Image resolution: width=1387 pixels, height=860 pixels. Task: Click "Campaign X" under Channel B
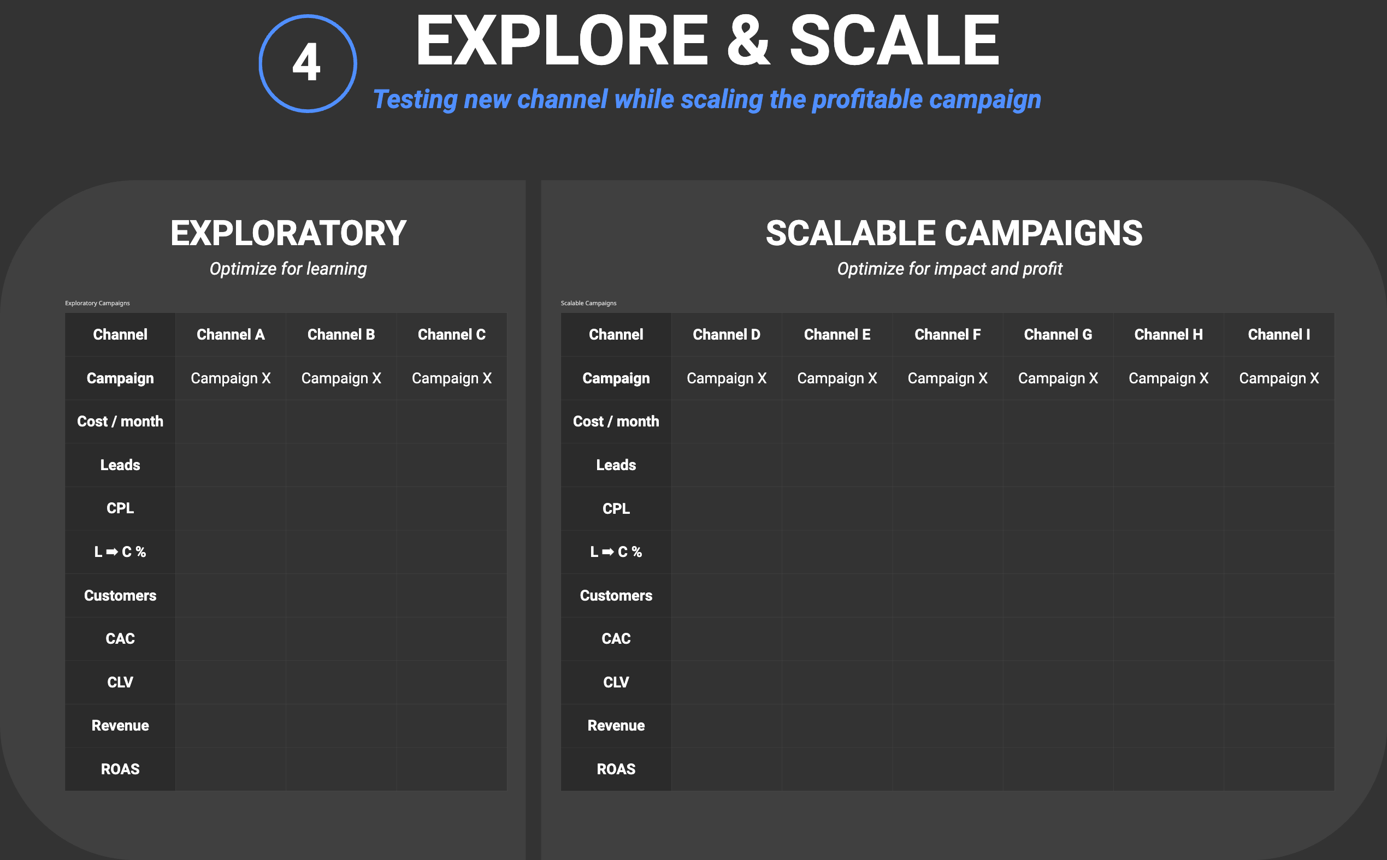coord(341,378)
